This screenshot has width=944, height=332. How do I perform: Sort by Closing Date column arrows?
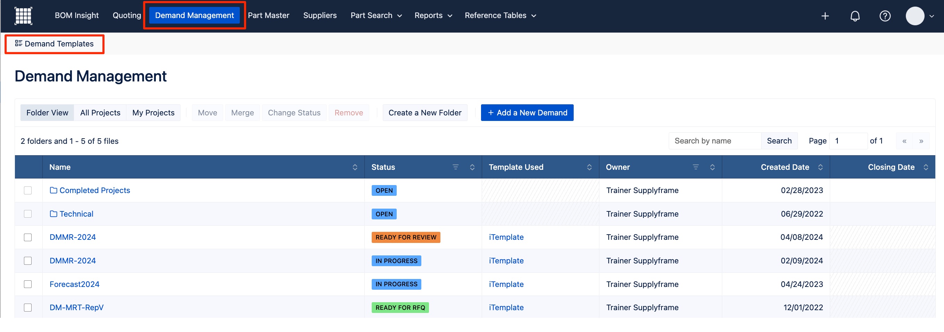pyautogui.click(x=926, y=167)
